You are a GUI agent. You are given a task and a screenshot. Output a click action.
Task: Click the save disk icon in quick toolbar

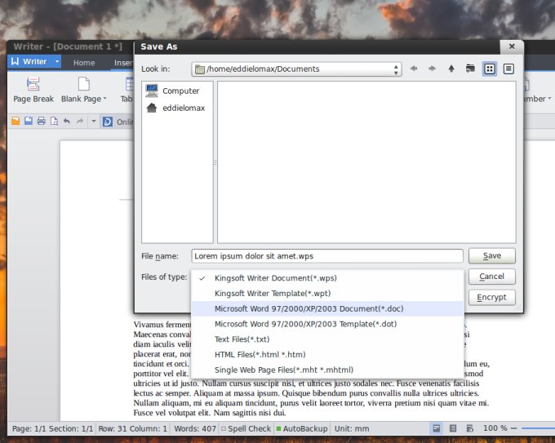[29, 122]
